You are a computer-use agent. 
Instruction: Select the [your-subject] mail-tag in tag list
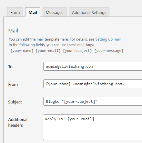(77, 51)
